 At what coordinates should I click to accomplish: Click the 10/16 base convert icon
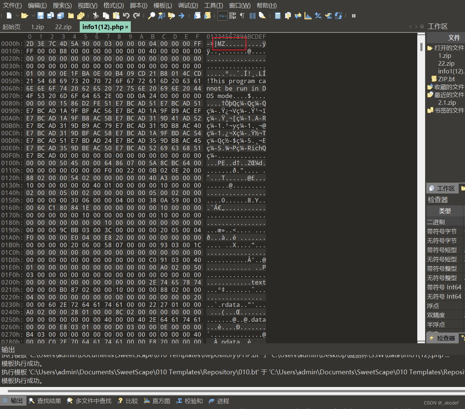click(x=338, y=16)
